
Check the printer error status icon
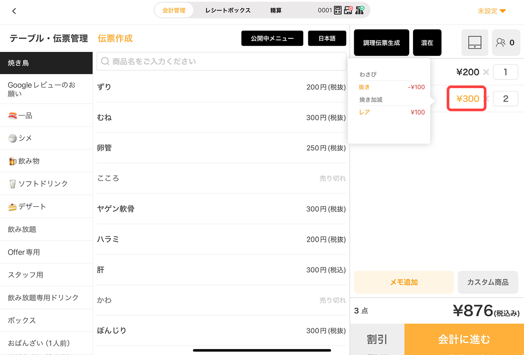coord(348,10)
